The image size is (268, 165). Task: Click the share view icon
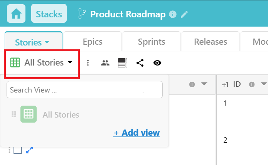click(140, 63)
